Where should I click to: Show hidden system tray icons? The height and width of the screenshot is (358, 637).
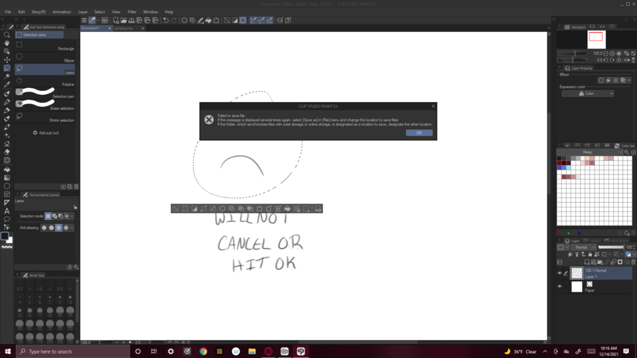[545, 351]
